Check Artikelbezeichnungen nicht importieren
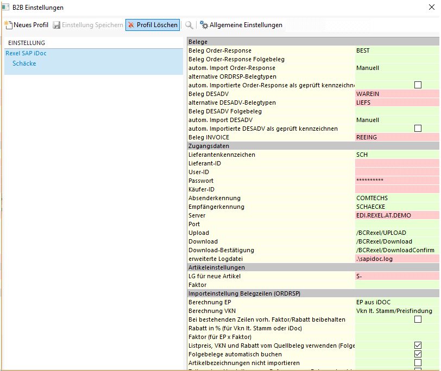Screen dimensions: 441x371 418,363
